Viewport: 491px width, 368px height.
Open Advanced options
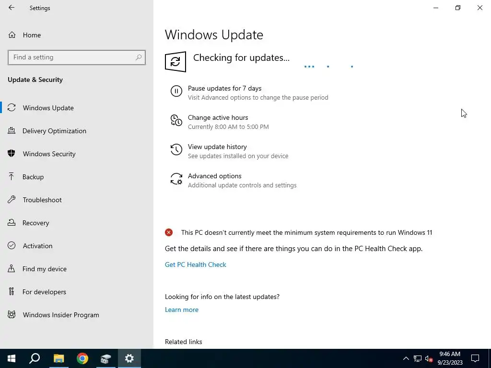click(214, 176)
